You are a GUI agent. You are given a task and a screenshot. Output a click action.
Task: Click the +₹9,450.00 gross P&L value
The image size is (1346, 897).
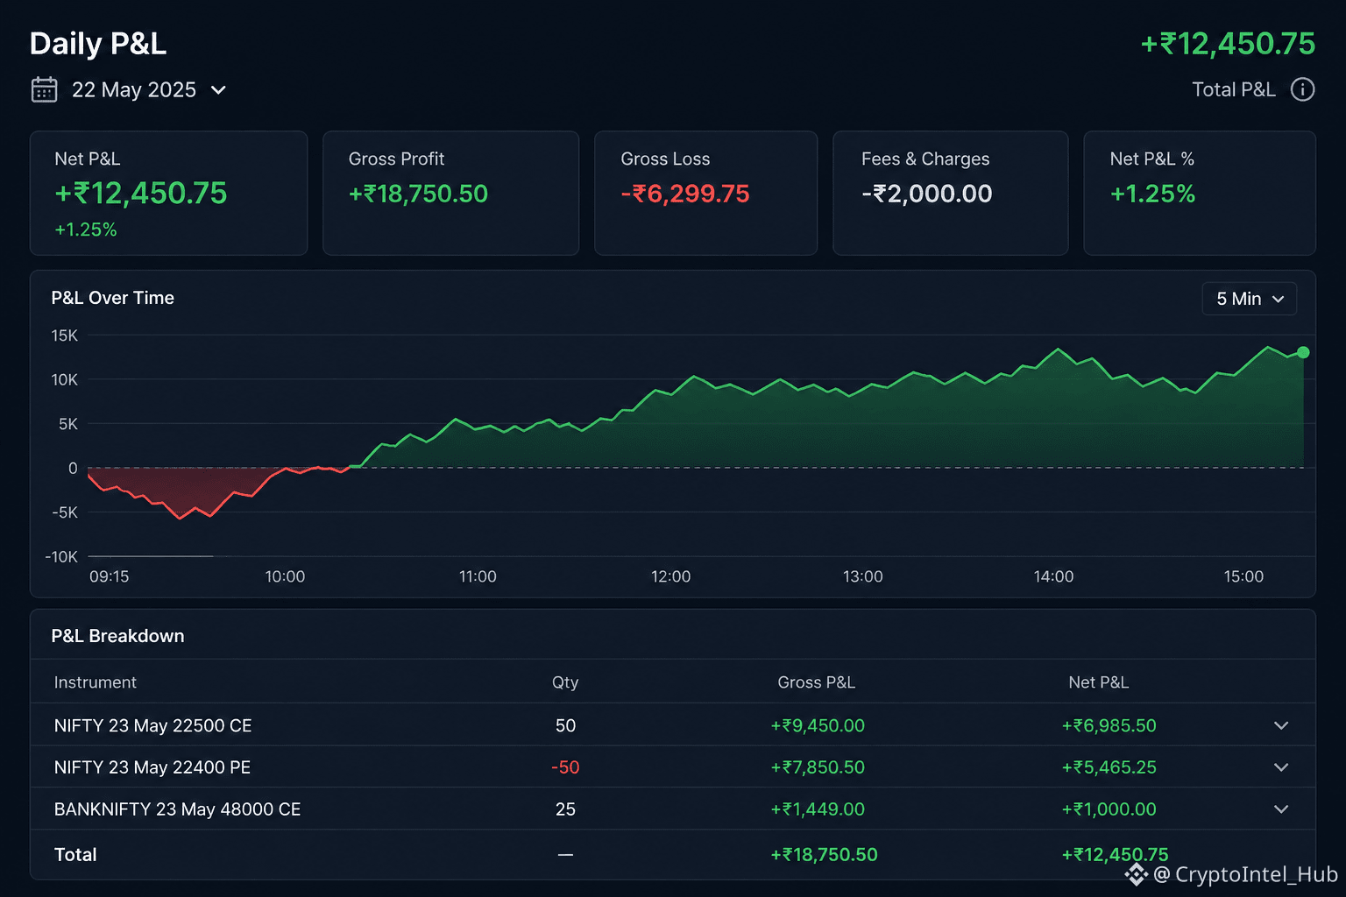coord(818,725)
